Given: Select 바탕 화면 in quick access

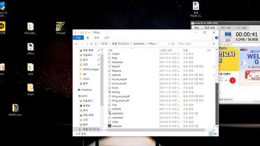Looking at the screenshot, I should tap(88, 50).
